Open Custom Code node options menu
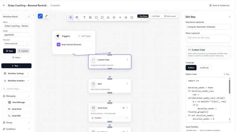The width and height of the screenshot is (236, 132). 127,60
